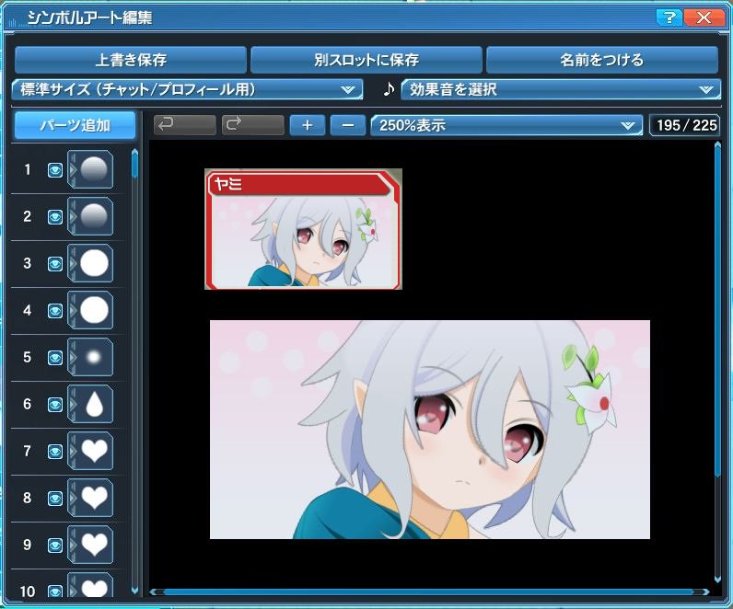The image size is (733, 609).
Task: Select layer 1 gradient sphere shape
Action: pos(94,169)
